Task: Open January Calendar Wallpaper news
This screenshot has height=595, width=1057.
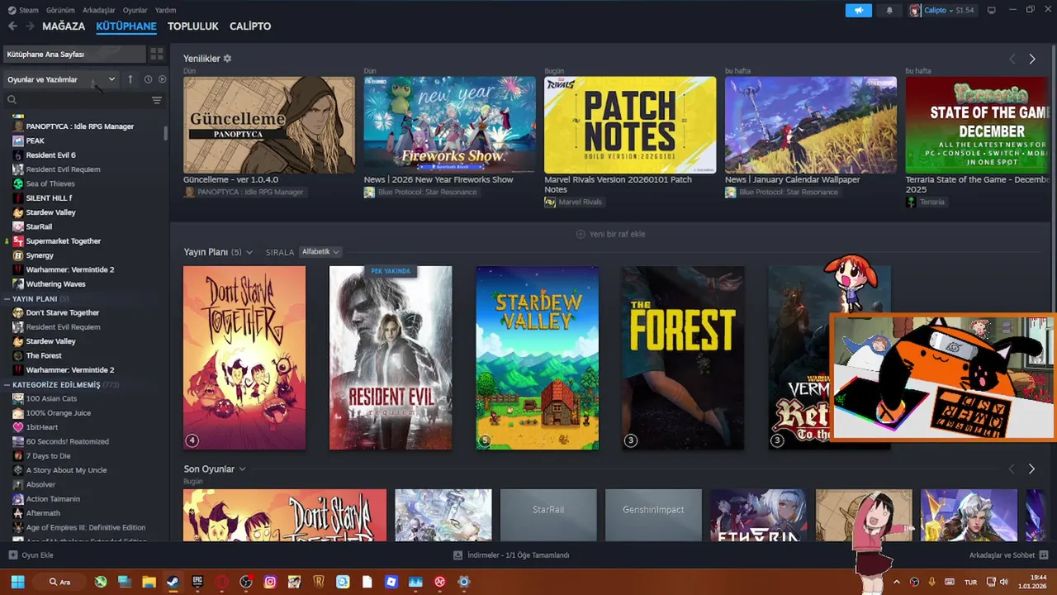Action: coord(811,125)
